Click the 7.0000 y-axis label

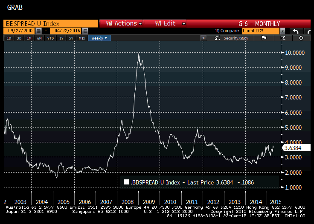(x=293, y=97)
